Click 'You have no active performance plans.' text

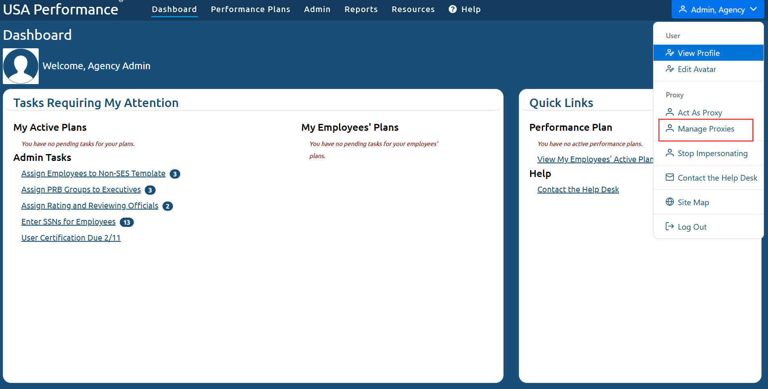pyautogui.click(x=590, y=144)
